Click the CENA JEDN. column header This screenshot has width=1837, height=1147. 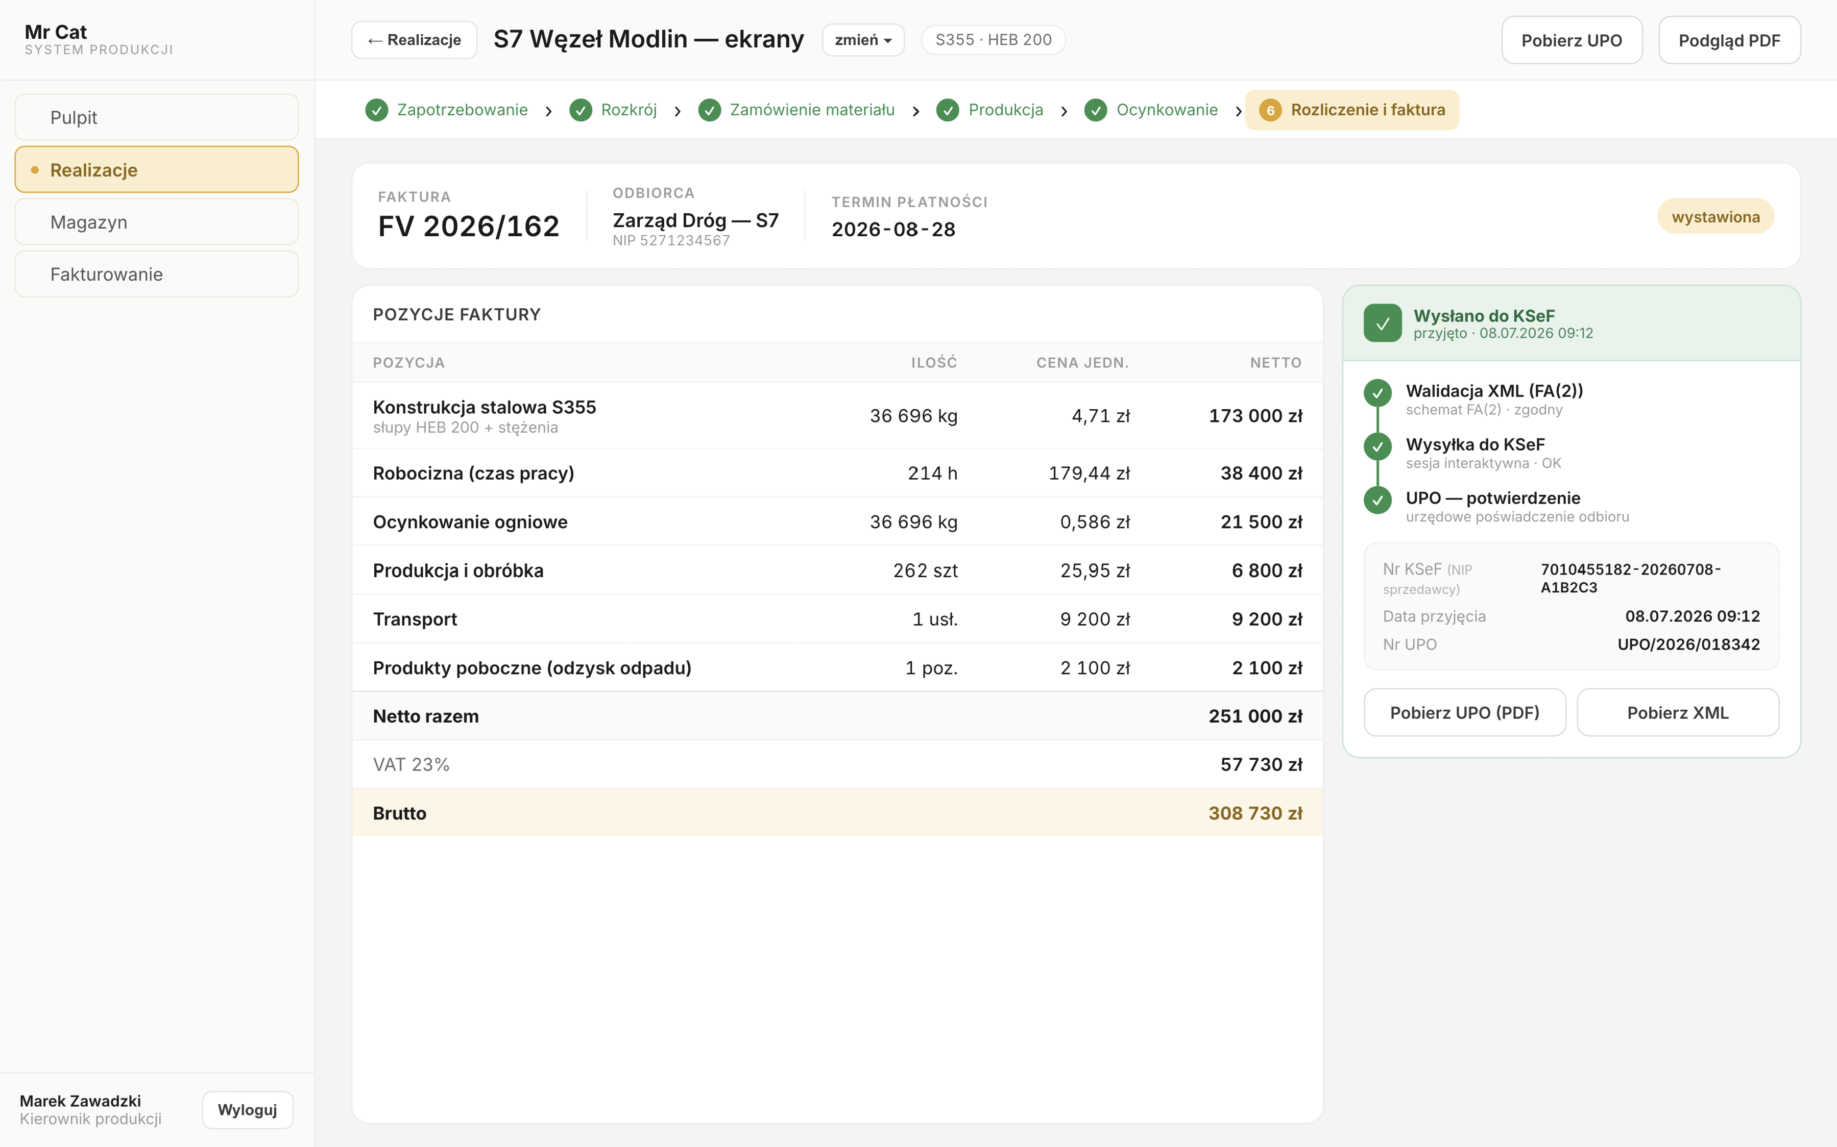click(x=1082, y=363)
